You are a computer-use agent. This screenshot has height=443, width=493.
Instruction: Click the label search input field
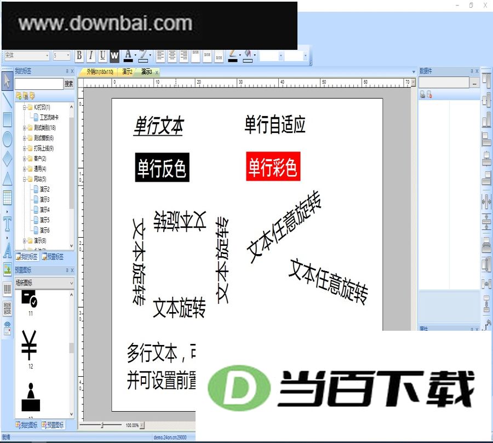[39, 84]
